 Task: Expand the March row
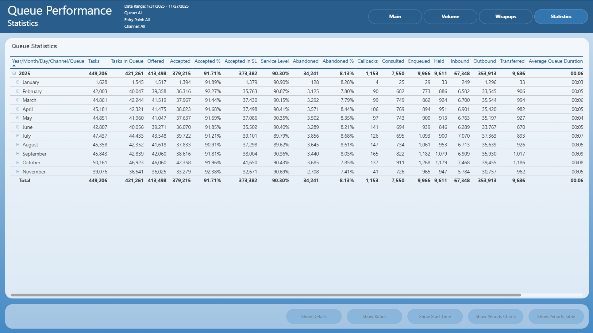[x=18, y=100]
